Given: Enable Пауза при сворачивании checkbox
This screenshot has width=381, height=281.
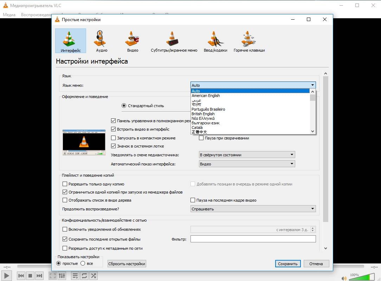Looking at the screenshot, I should pyautogui.click(x=201, y=138).
